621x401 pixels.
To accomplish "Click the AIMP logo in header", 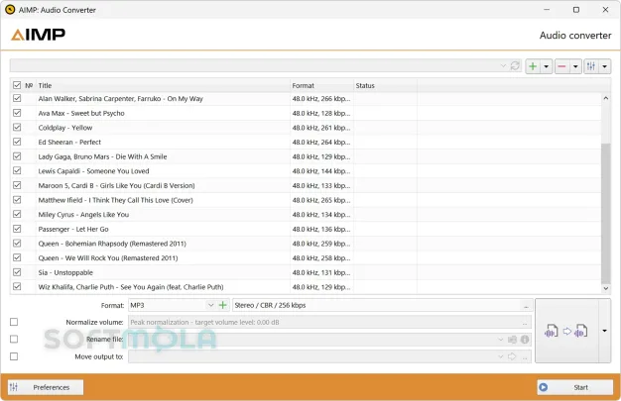I will 38,35.
